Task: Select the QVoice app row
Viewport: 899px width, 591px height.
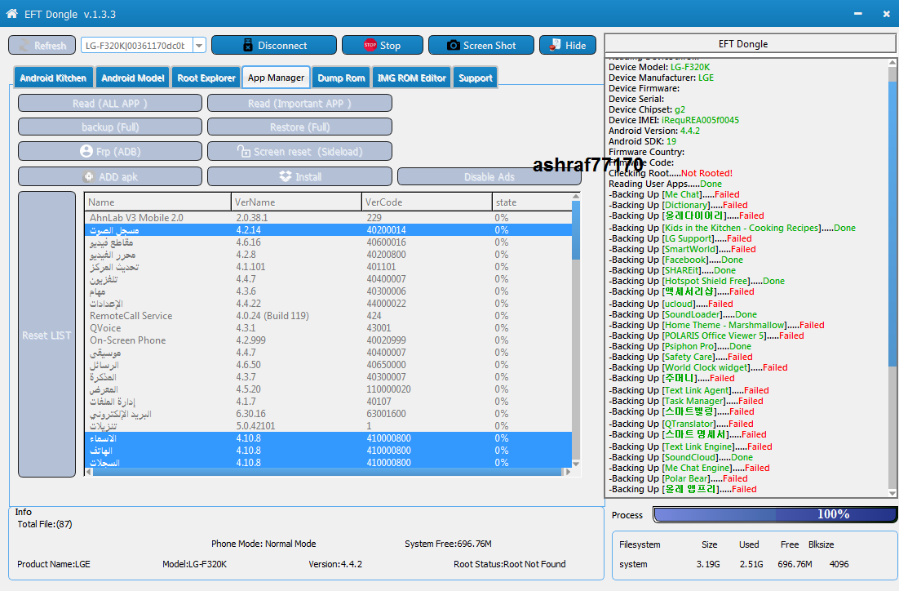Action: (328, 327)
